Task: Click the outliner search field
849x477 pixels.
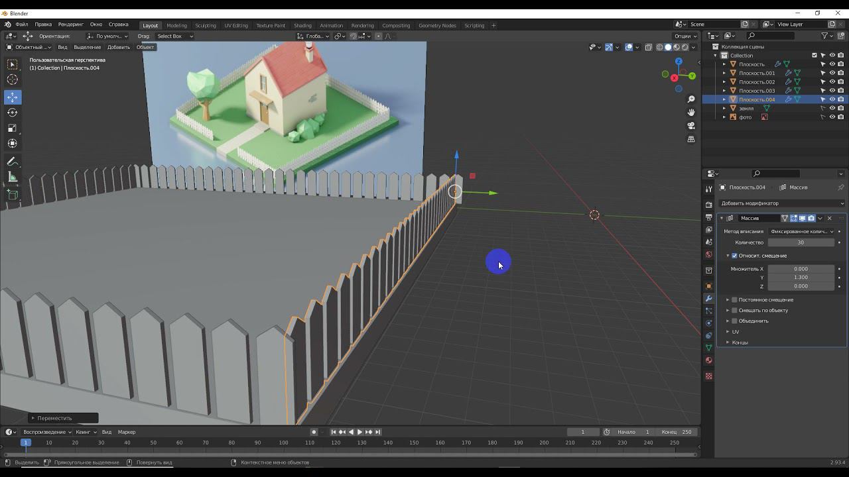Action: 769,36
